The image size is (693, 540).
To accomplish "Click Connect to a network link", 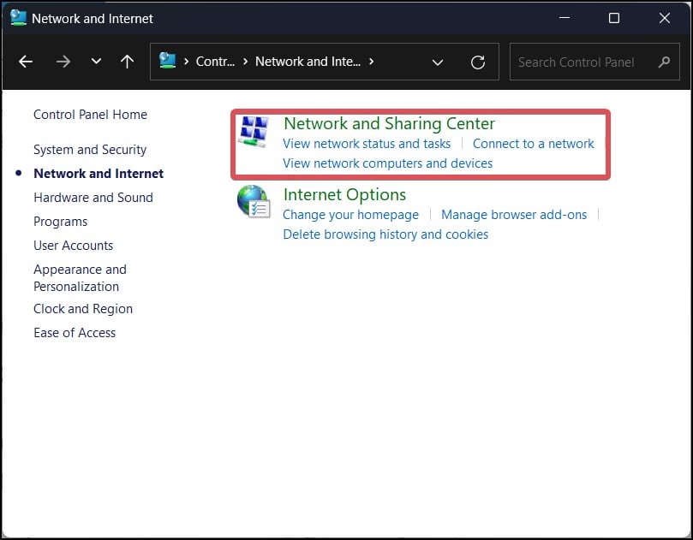I will (533, 144).
